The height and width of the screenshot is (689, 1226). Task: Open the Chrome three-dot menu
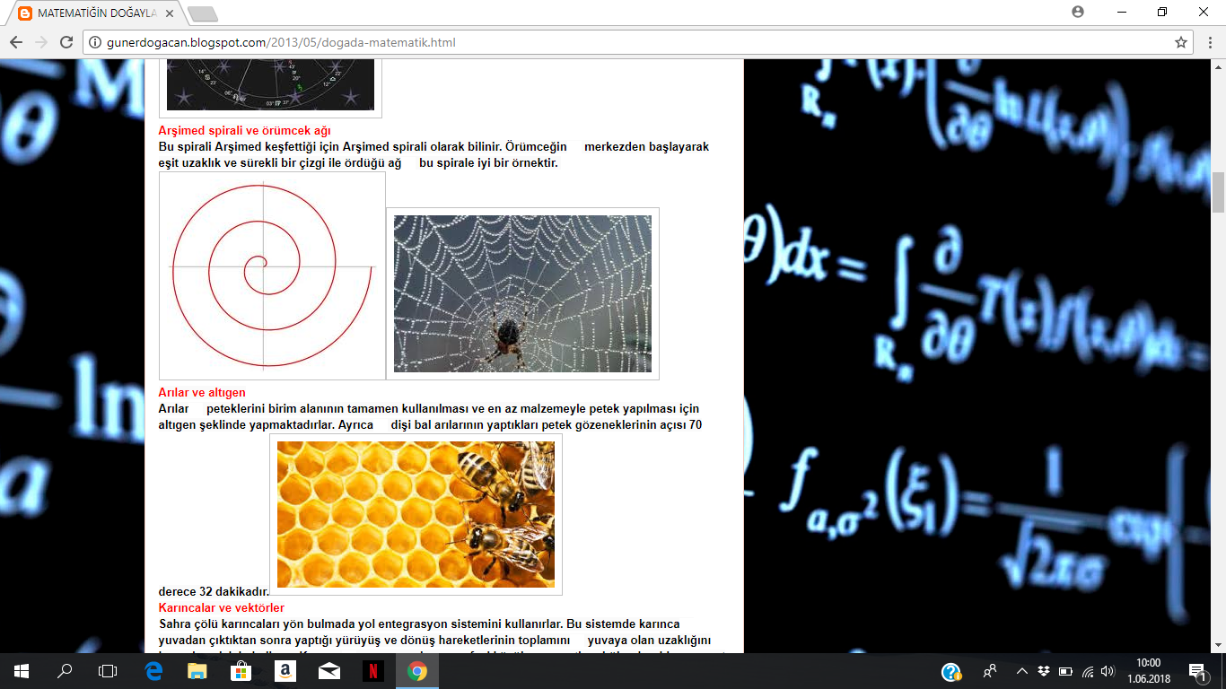tap(1209, 42)
